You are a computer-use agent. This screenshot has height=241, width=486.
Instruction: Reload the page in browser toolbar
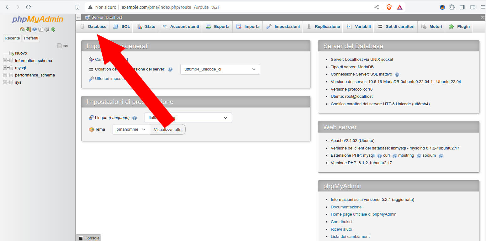point(29,7)
